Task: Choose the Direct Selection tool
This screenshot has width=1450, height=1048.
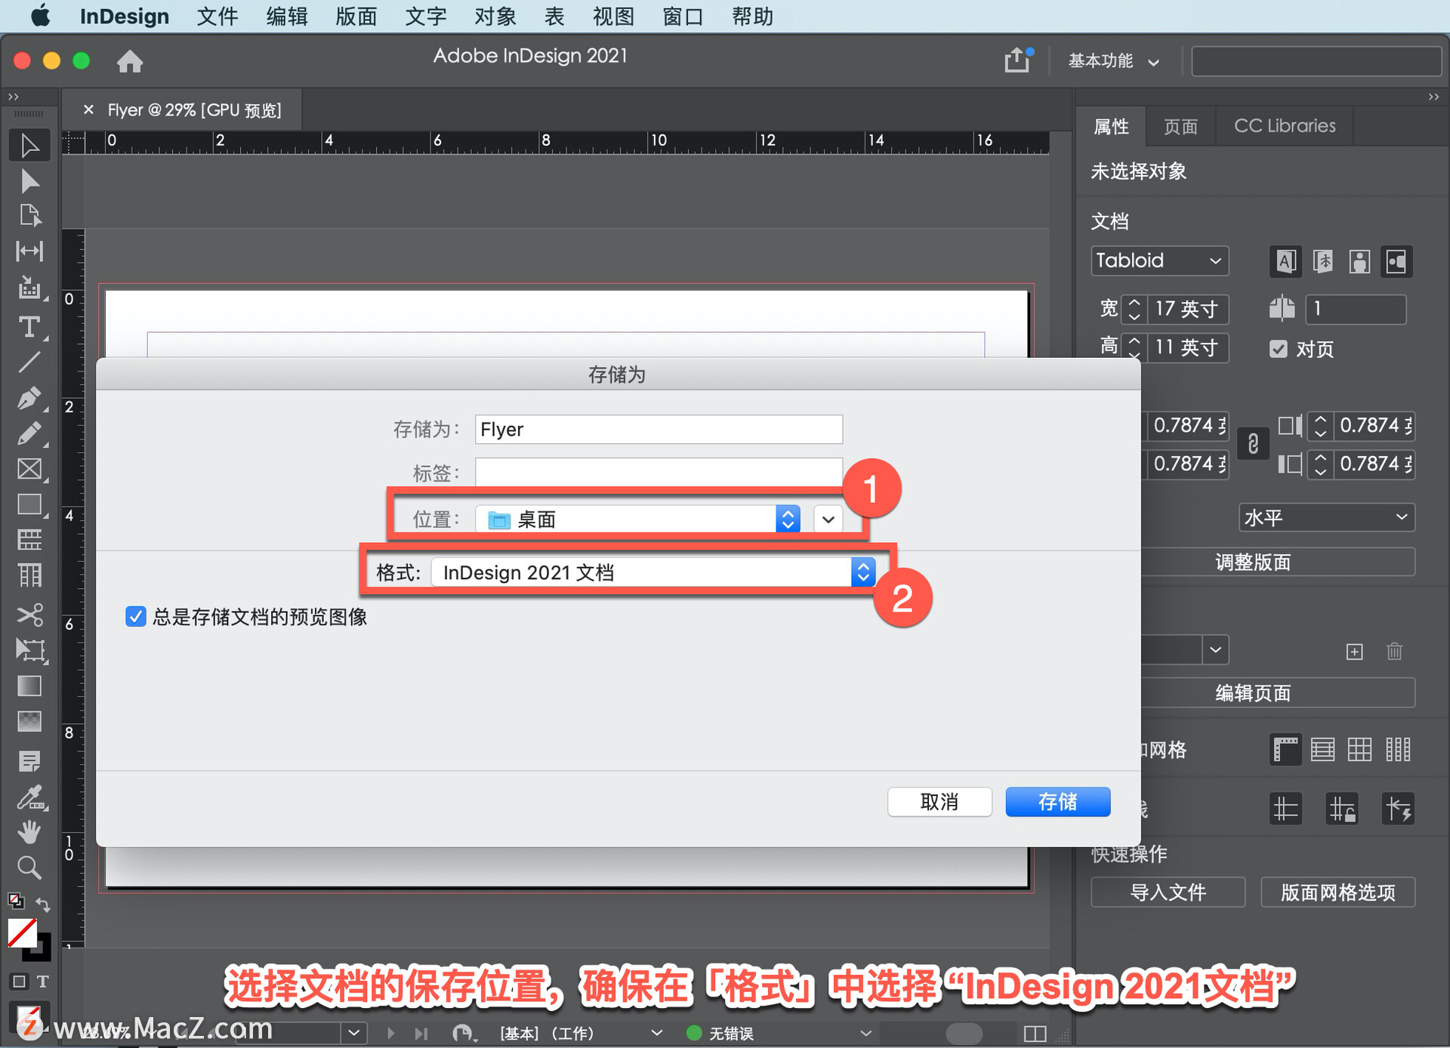Action: pyautogui.click(x=29, y=181)
